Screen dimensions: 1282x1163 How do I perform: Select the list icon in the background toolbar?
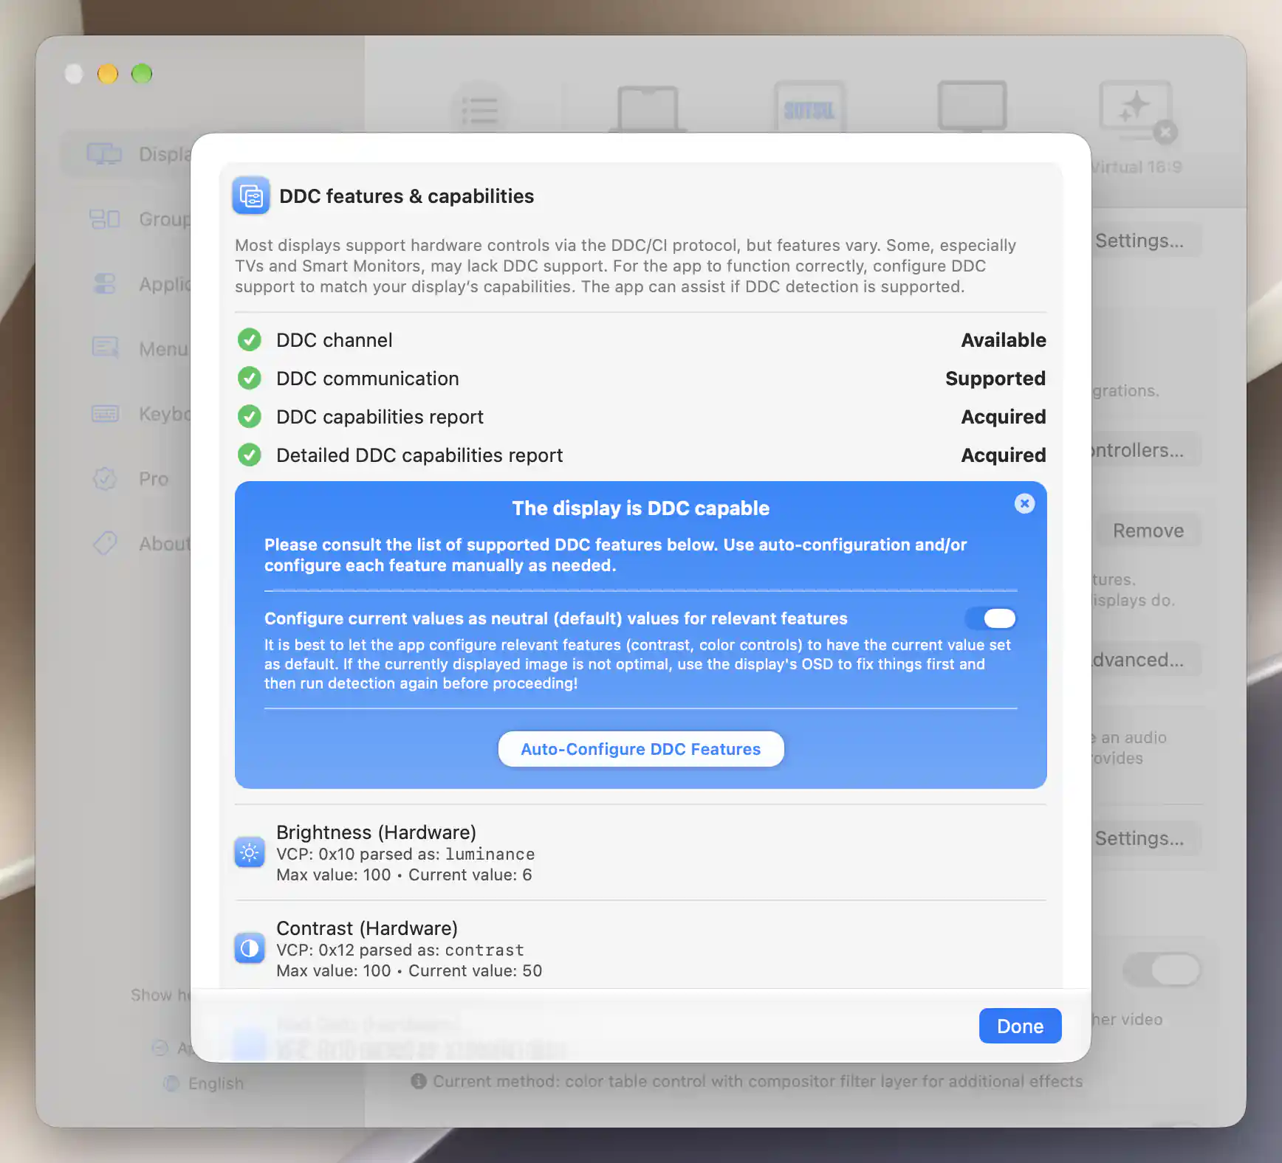click(480, 111)
